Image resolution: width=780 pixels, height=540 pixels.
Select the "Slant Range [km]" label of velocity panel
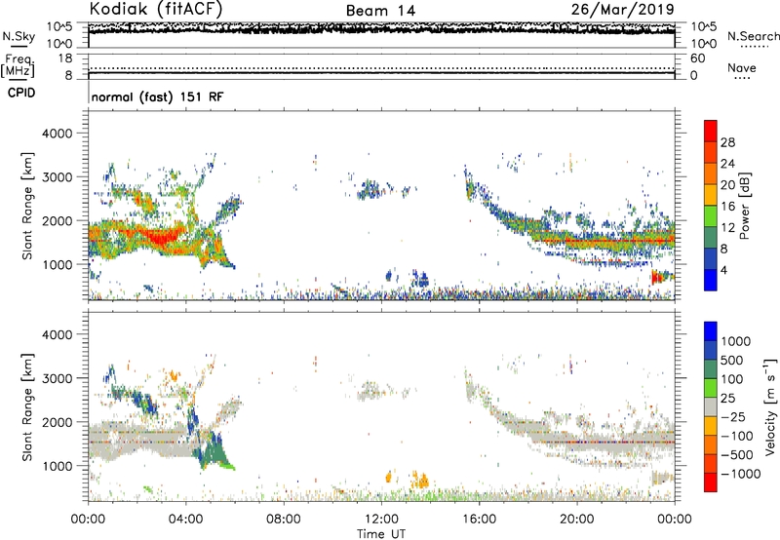click(x=27, y=406)
